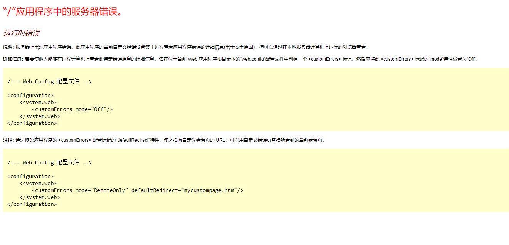The width and height of the screenshot is (509, 245).
Task: Click the "注释:" bold label
Action: [x=8, y=140]
